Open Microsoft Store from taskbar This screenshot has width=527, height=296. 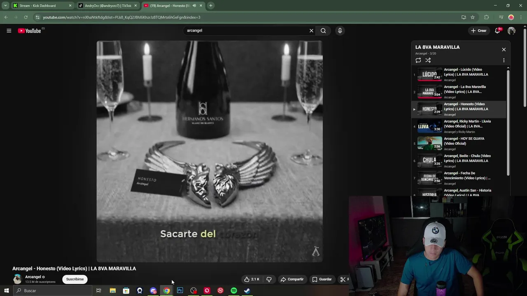pyautogui.click(x=126, y=291)
